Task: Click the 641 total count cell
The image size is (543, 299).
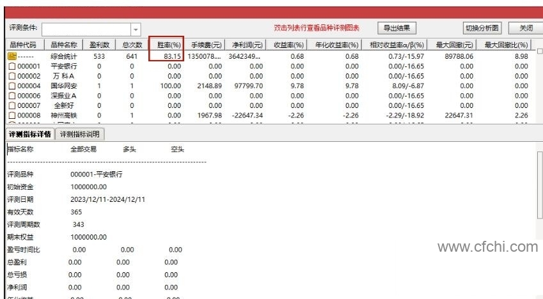Action: coord(132,56)
